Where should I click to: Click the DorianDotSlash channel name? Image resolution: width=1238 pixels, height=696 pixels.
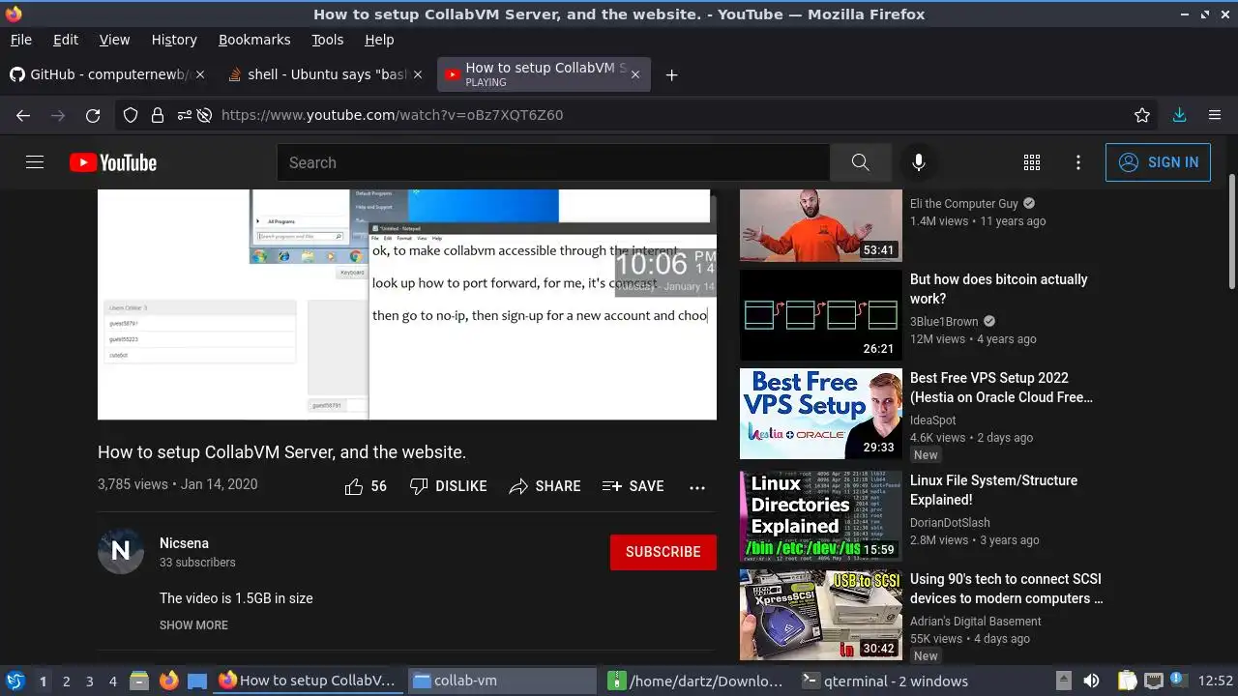[950, 523]
